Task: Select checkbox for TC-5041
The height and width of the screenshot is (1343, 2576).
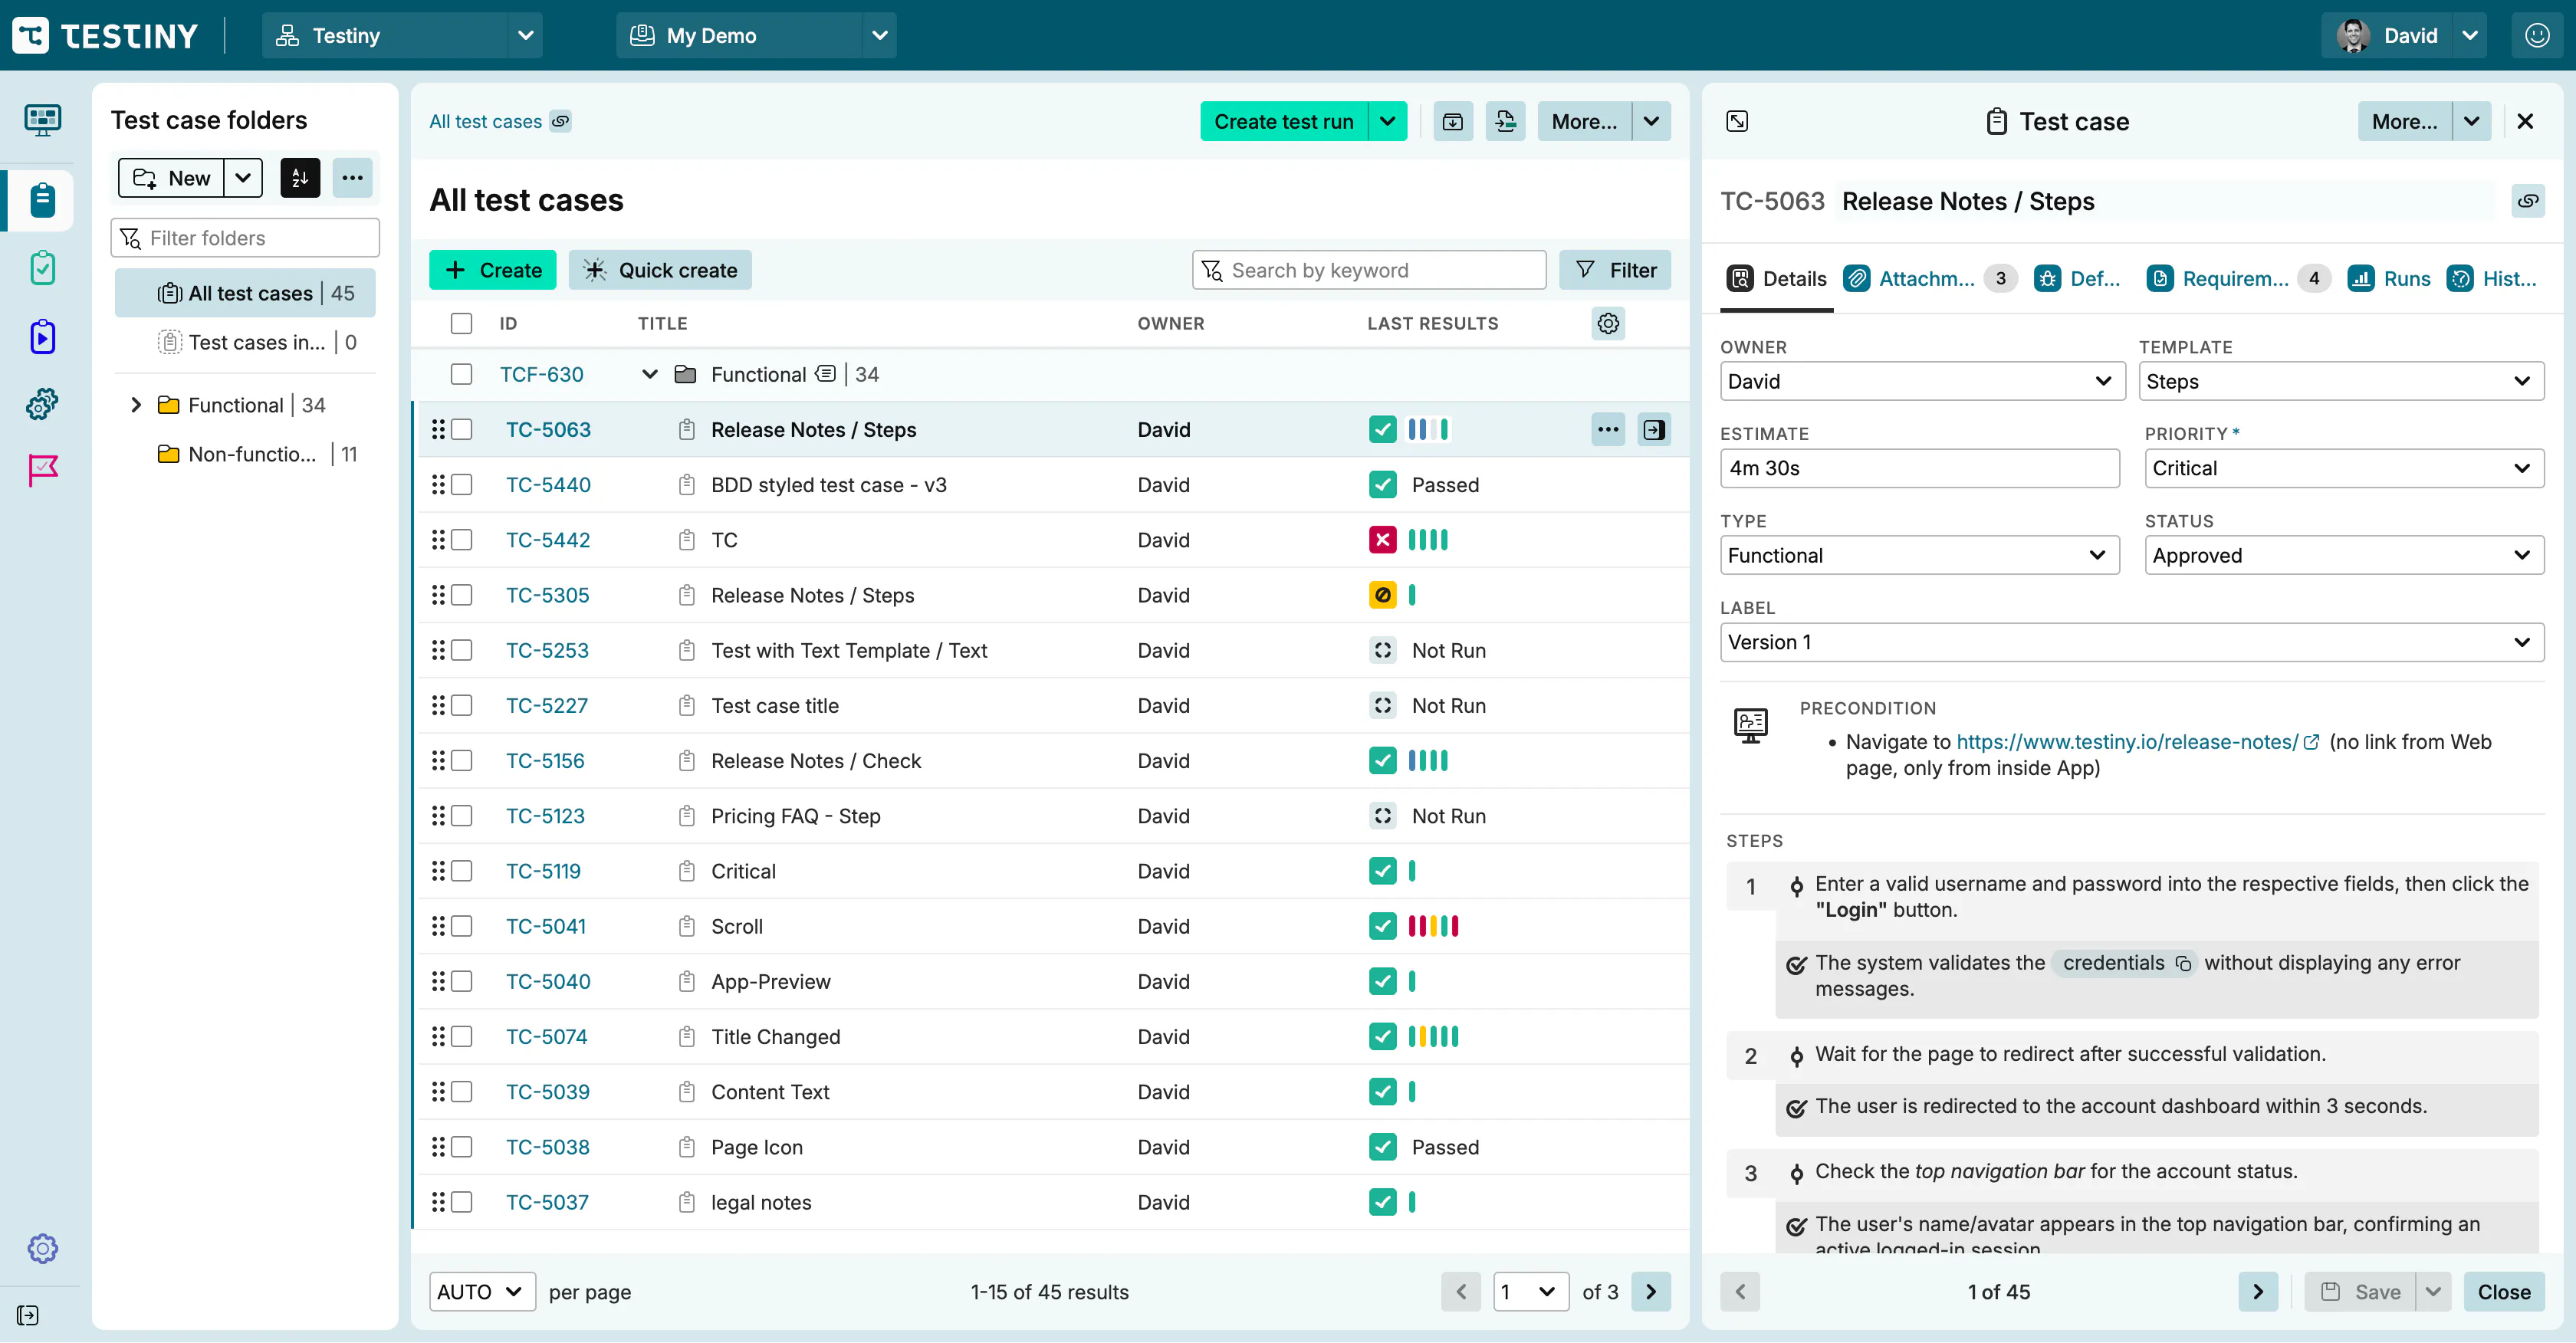Action: pyautogui.click(x=461, y=926)
